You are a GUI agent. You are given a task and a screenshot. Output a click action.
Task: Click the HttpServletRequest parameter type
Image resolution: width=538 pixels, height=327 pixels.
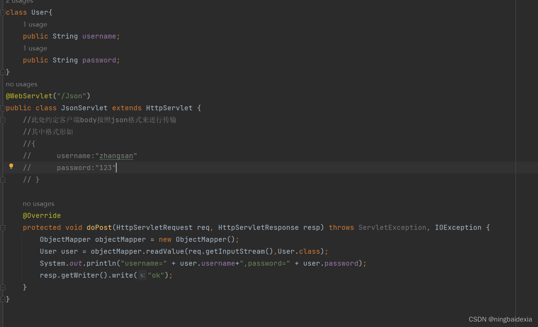click(154, 228)
